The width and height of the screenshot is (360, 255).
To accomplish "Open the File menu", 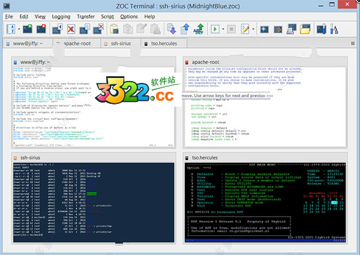I will pyautogui.click(x=9, y=17).
